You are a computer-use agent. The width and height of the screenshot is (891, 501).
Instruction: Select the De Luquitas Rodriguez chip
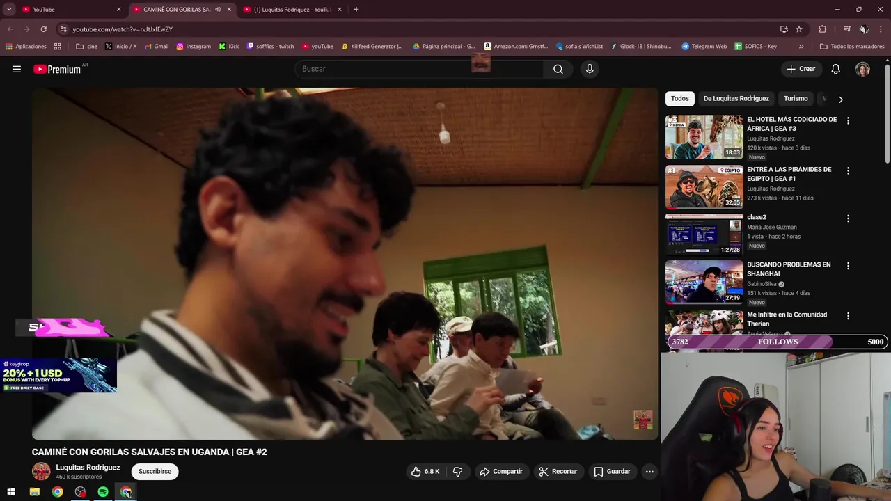pyautogui.click(x=736, y=99)
